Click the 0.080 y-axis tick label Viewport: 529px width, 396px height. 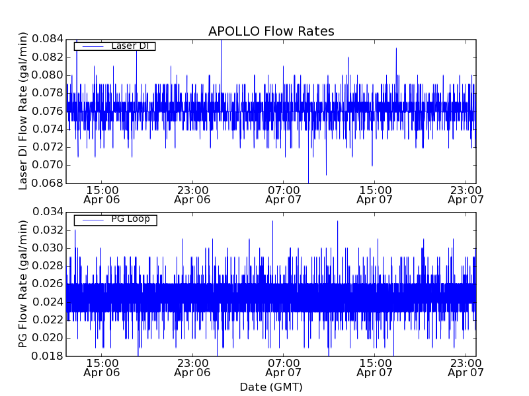click(48, 75)
